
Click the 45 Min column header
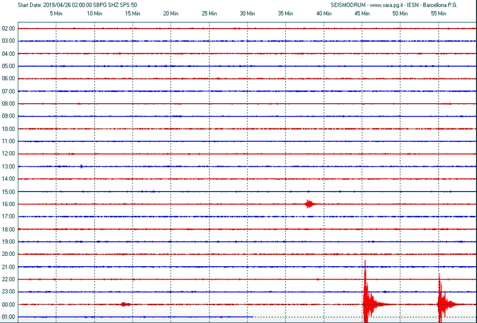point(362,13)
